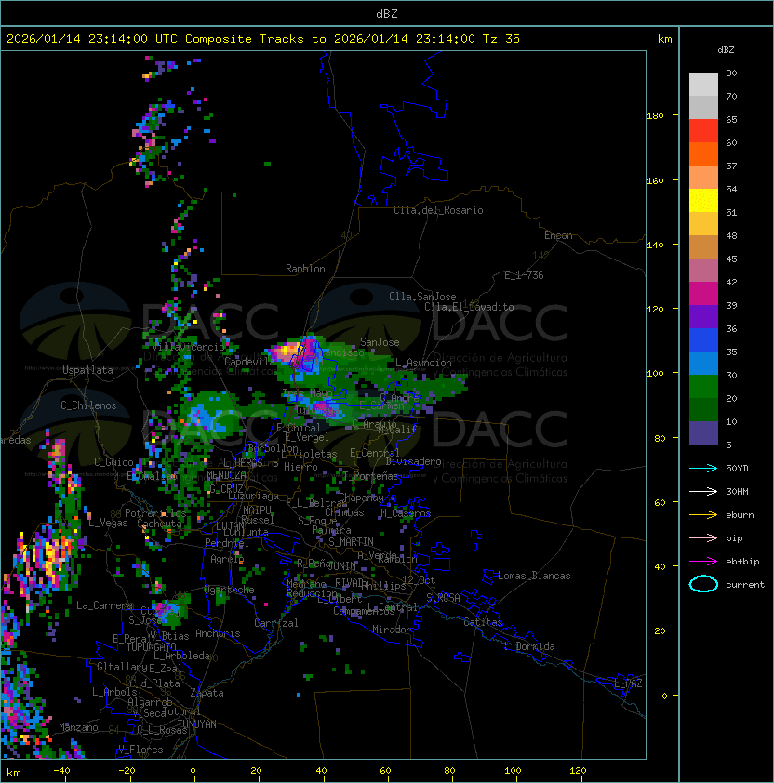Click the 'V_Flores' map label
774x783 pixels.
click(x=140, y=750)
